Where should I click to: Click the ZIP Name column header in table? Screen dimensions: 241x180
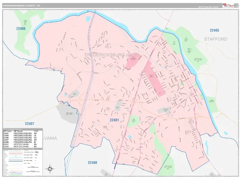pyautogui.click(x=18, y=131)
